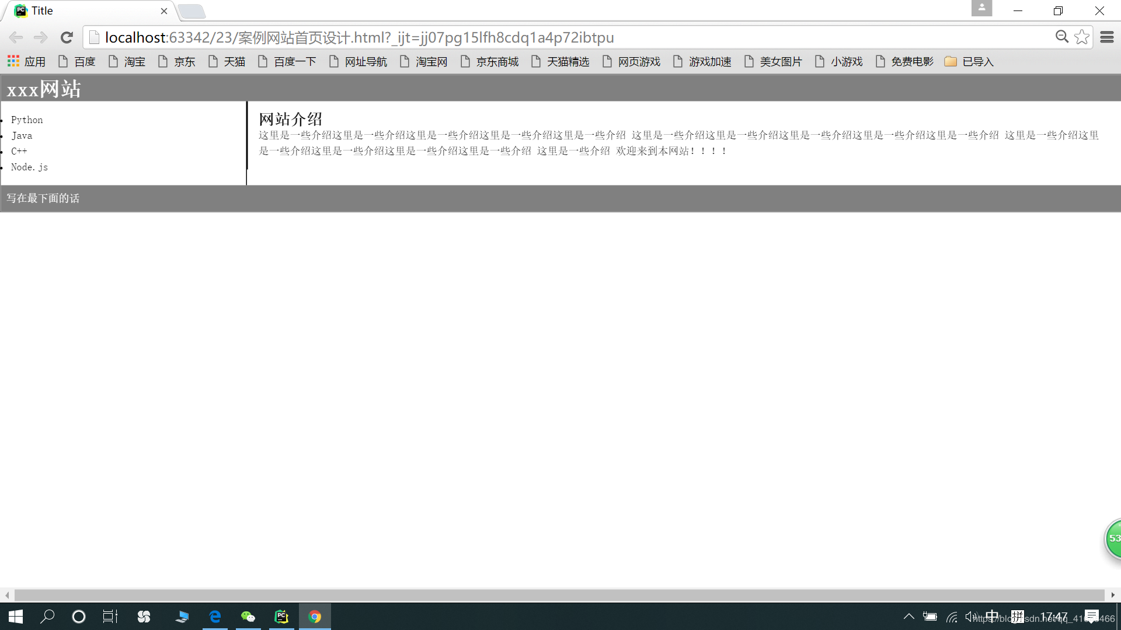This screenshot has height=630, width=1121.
Task: Toggle the Chinese input method indicator
Action: click(991, 616)
